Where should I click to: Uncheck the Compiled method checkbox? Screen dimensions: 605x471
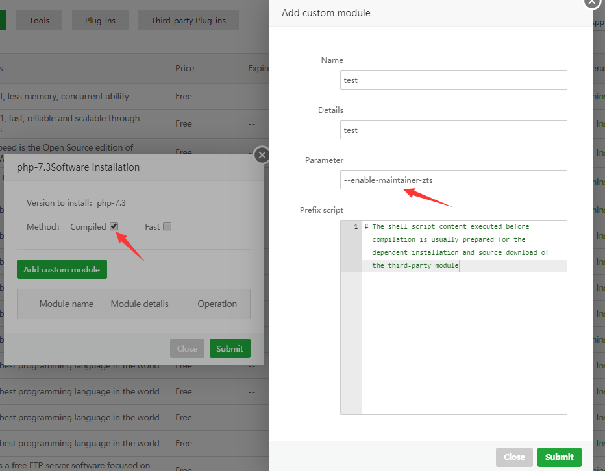[114, 226]
